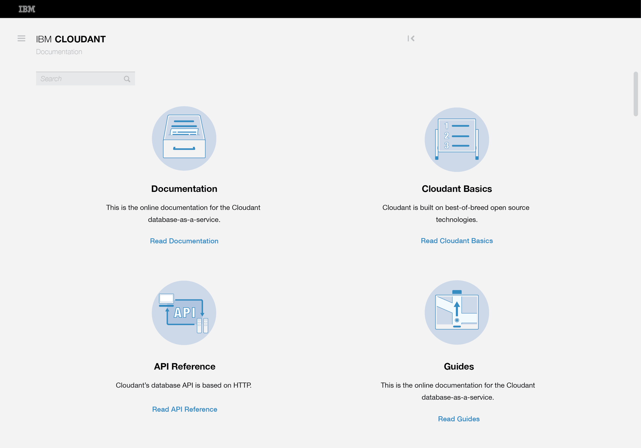Viewport: 641px width, 448px height.
Task: Open the Read Documentation link
Action: coord(184,241)
